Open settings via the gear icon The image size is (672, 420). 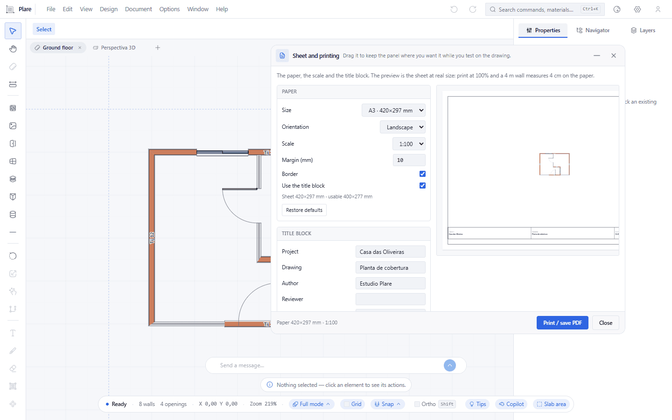637,9
